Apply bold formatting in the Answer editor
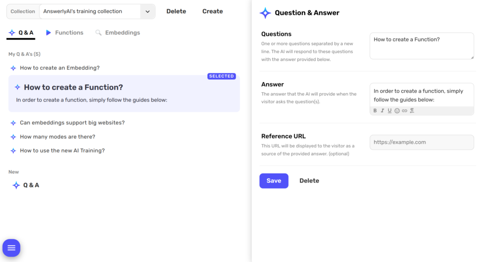 coord(375,111)
